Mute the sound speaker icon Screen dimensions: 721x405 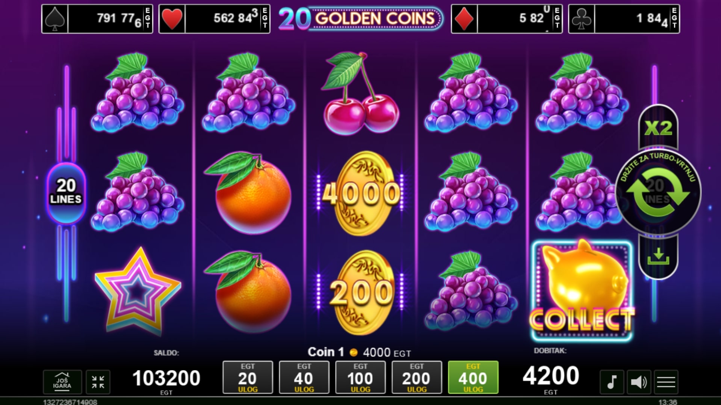click(639, 382)
